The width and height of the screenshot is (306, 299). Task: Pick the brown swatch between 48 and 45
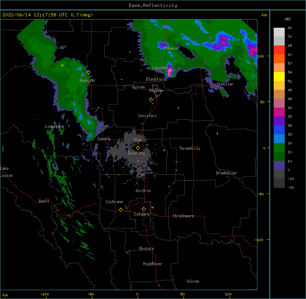(279, 94)
